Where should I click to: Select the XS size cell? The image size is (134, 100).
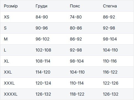click(x=7, y=17)
